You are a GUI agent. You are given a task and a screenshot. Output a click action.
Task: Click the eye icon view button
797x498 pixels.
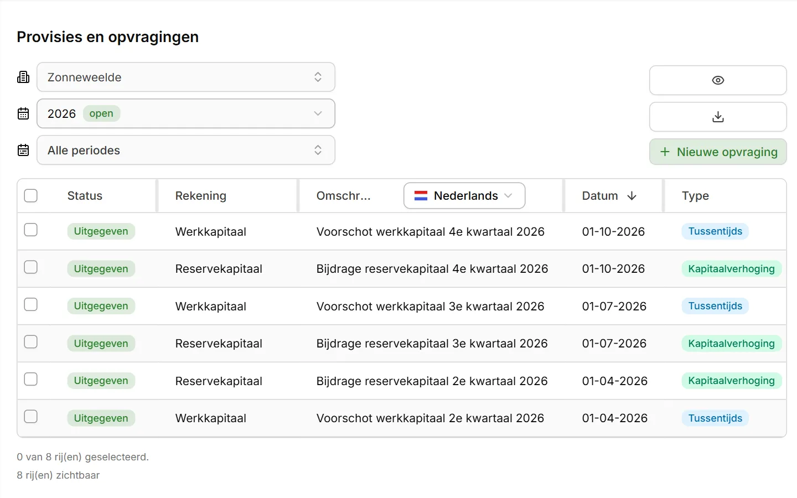718,80
